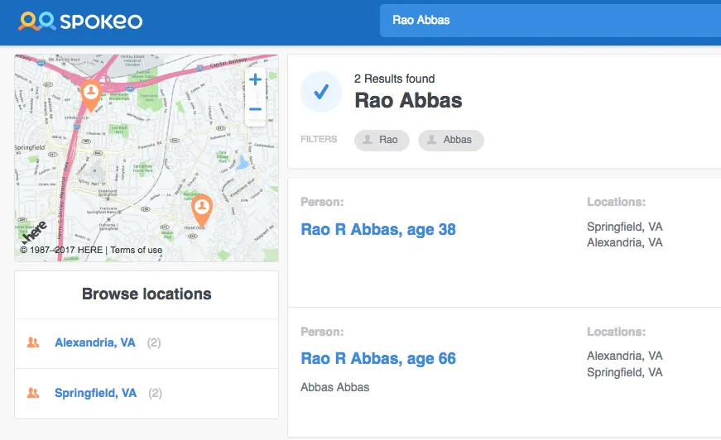Browse the Springfield, VA location link
721x440 pixels.
click(x=96, y=393)
